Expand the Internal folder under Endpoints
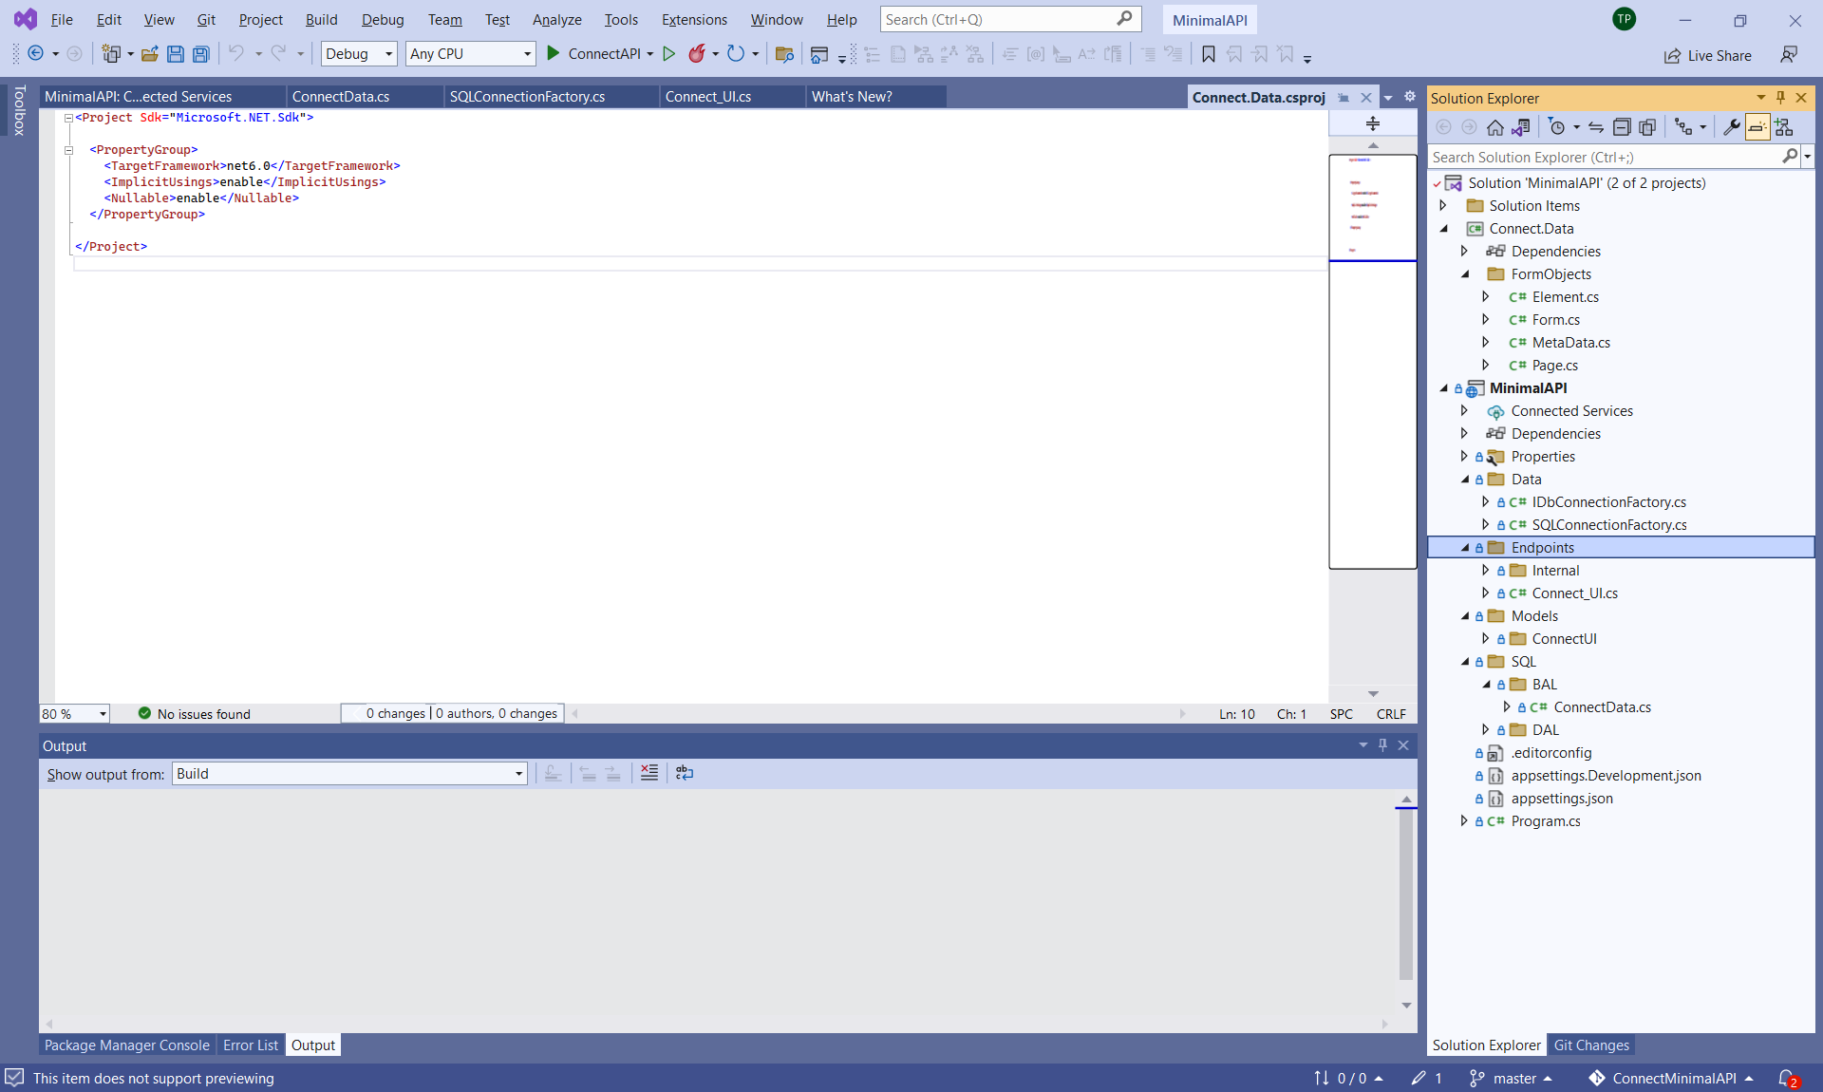 tap(1486, 571)
